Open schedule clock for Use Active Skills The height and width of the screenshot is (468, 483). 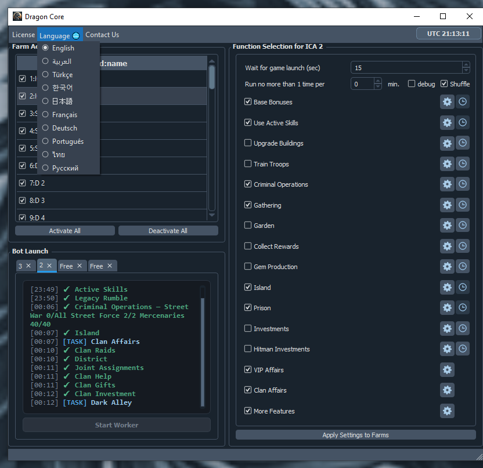(x=462, y=123)
